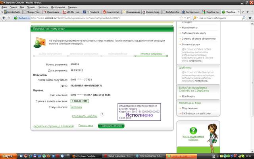Click Заблокировать карту sidebar link

(194, 33)
